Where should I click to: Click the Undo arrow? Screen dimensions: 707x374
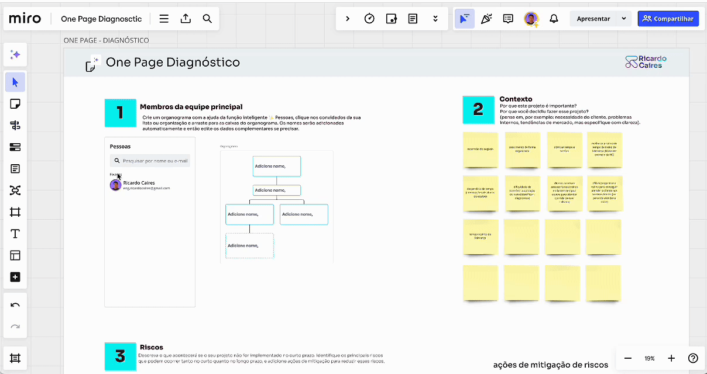coord(15,305)
